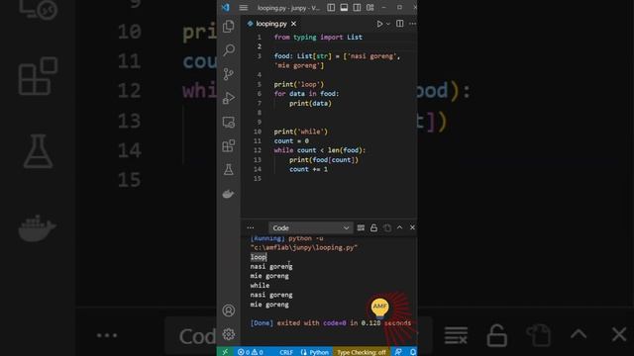Click the 'from typing import List' line
Viewport: 634px width, 356px height.
318,38
